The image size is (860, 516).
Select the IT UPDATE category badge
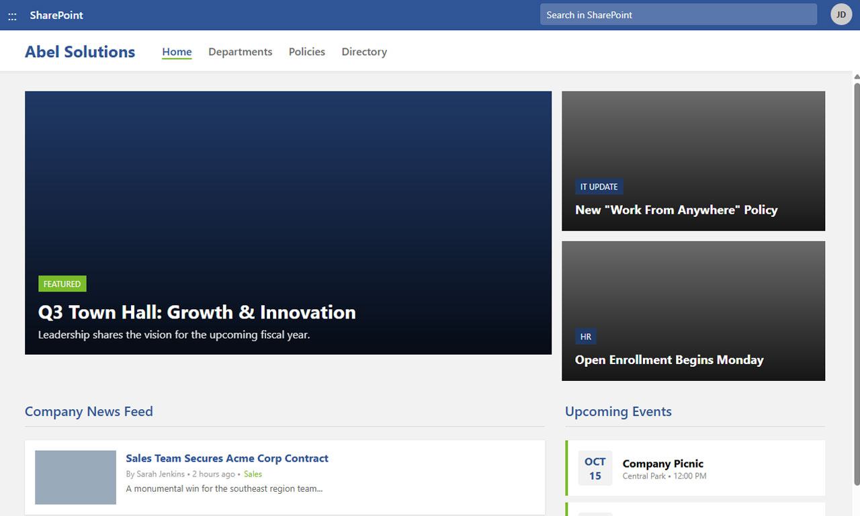pos(599,186)
